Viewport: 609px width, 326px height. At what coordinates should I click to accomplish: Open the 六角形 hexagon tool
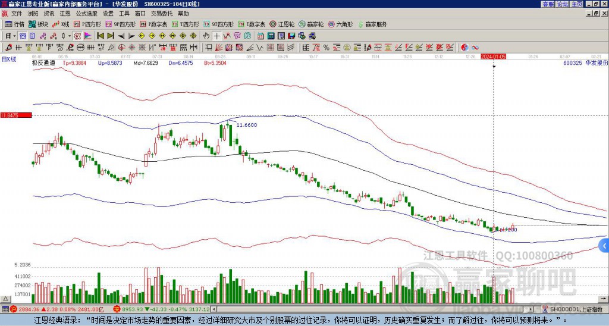[341, 24]
